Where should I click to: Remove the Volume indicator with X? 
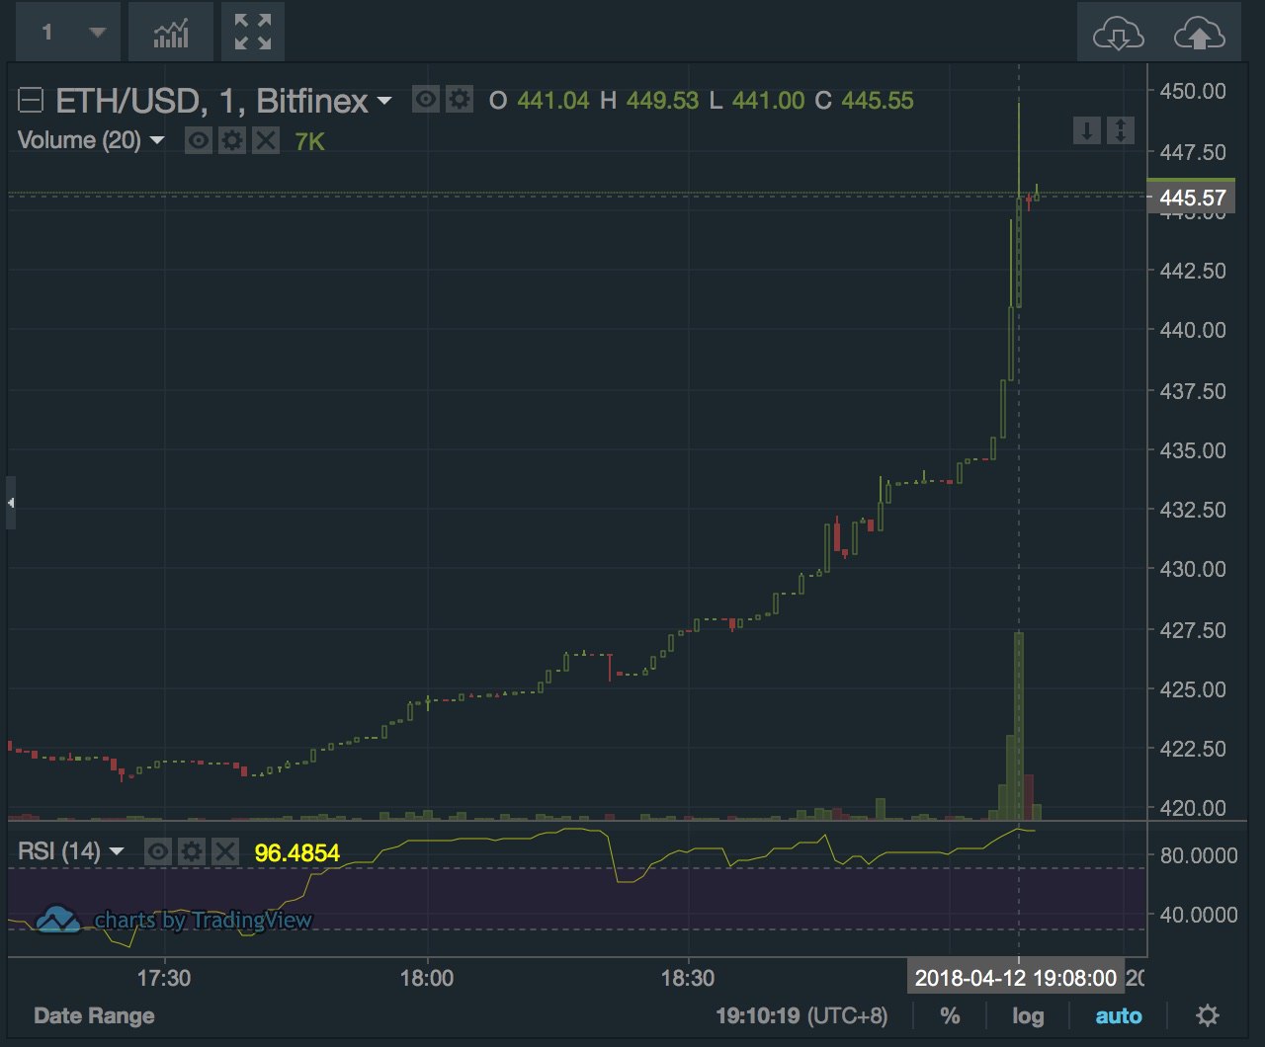265,140
